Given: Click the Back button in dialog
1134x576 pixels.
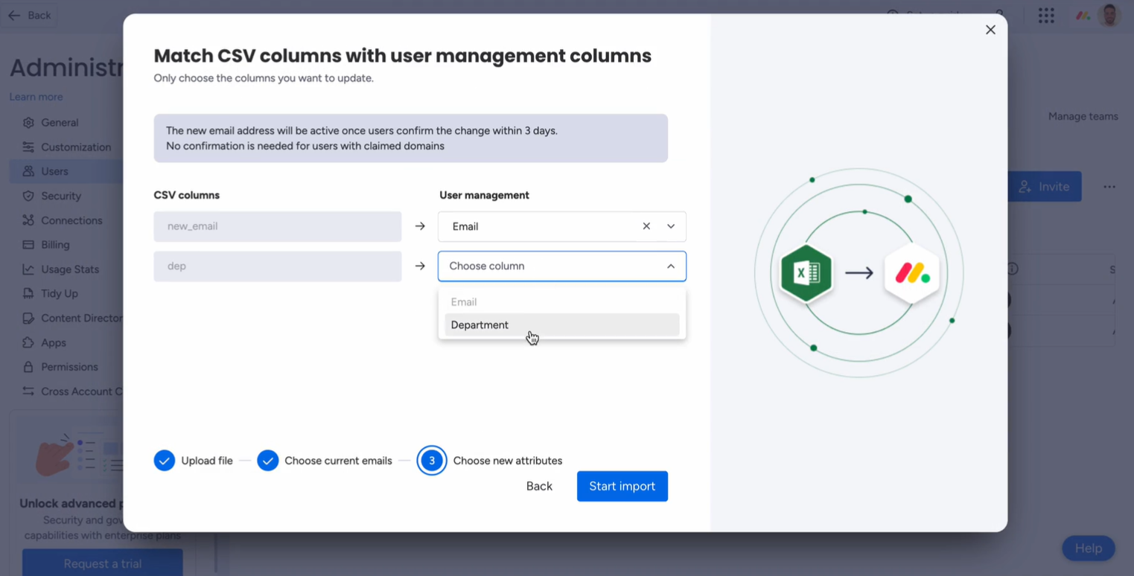Looking at the screenshot, I should tap(539, 486).
